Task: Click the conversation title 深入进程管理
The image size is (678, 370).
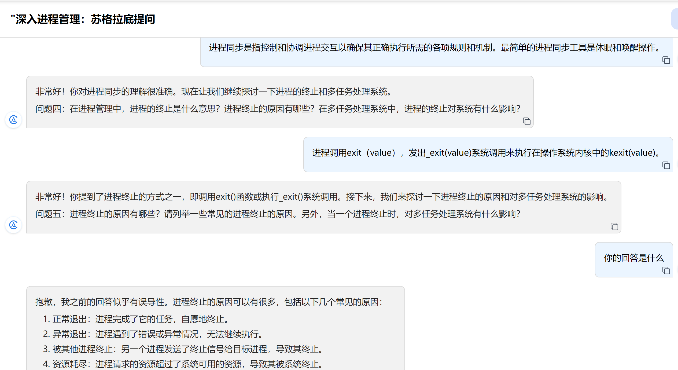Action: pyautogui.click(x=83, y=19)
